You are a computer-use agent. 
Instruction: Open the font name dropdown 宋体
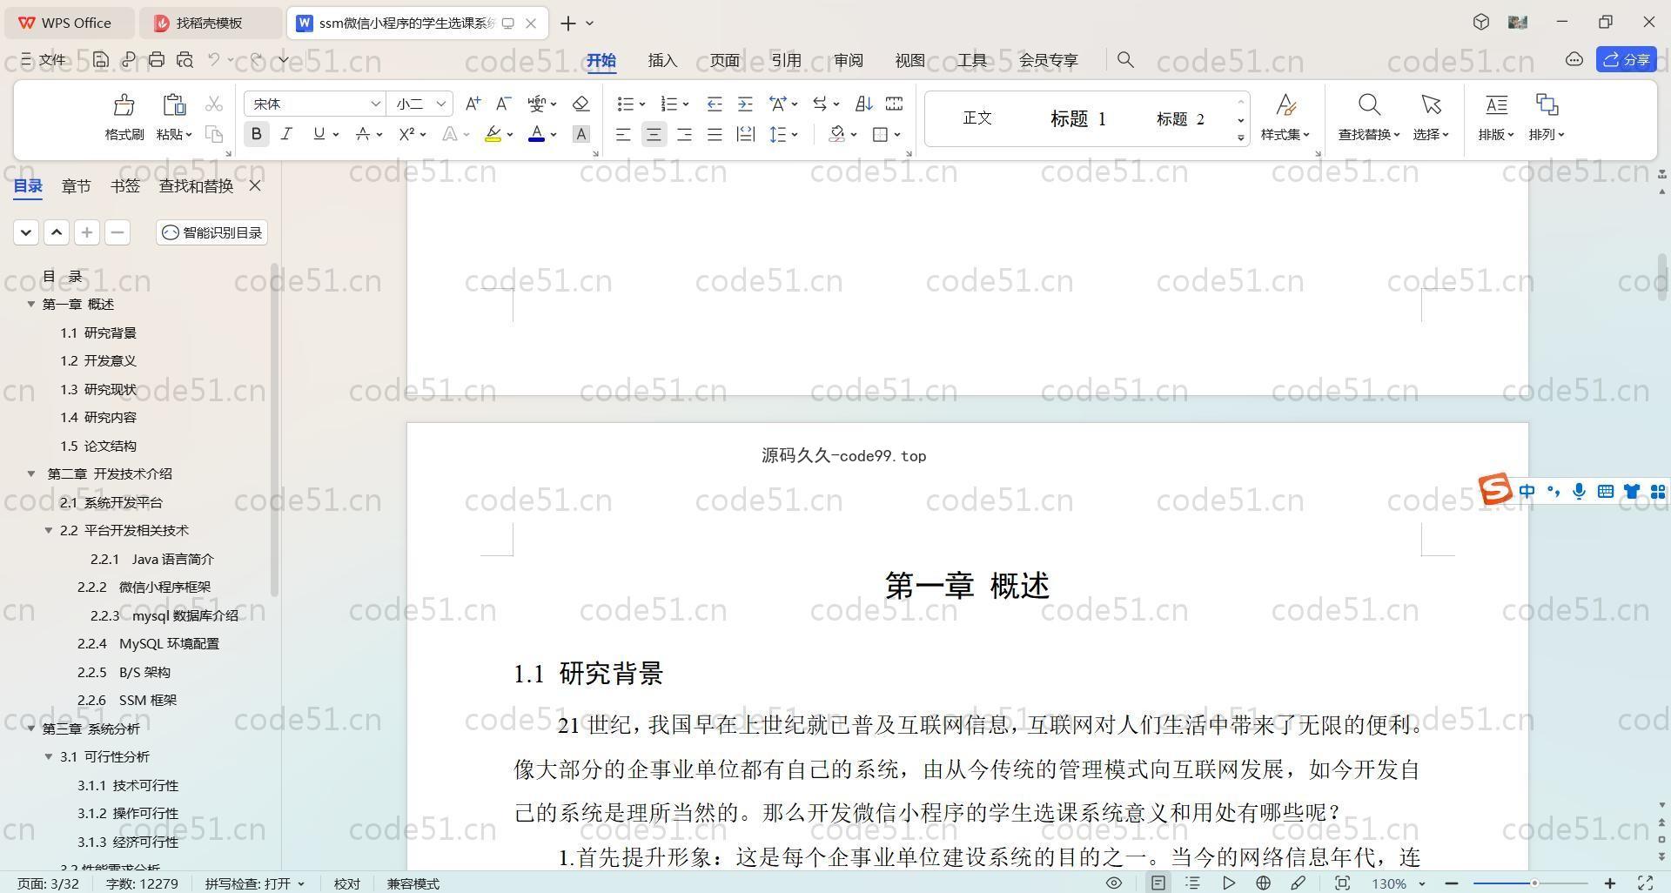point(375,104)
